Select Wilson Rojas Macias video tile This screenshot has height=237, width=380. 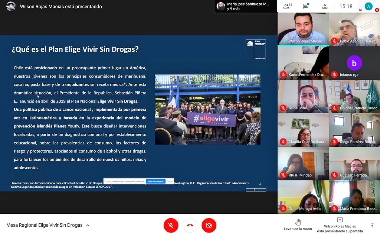click(303, 29)
